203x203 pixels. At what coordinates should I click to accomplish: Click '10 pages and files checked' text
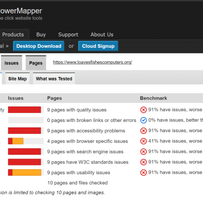pyautogui.click(x=77, y=183)
